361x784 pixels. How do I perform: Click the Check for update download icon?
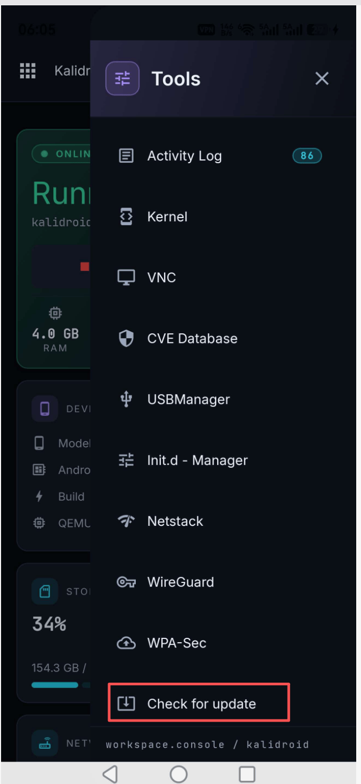[x=126, y=703]
